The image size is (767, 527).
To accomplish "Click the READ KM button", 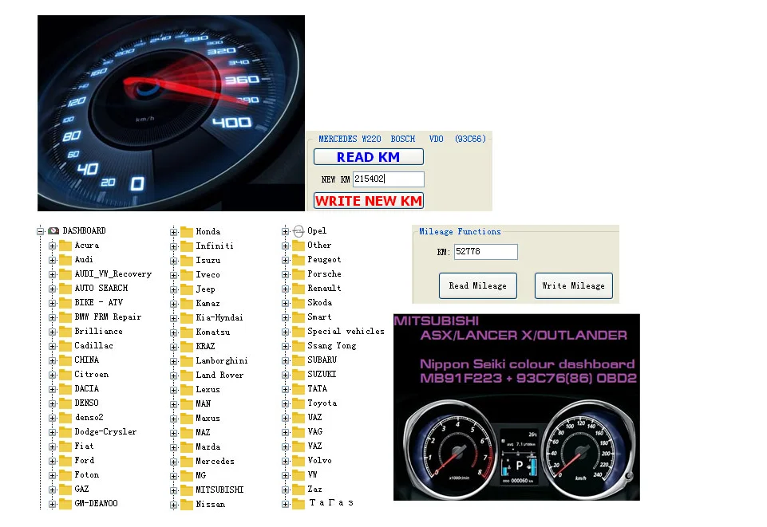I will 369,157.
